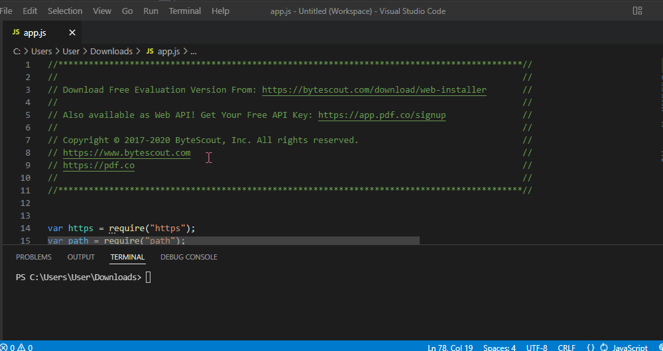This screenshot has width=663, height=351.
Task: Click the curly braces icon in status bar
Action: (591, 348)
